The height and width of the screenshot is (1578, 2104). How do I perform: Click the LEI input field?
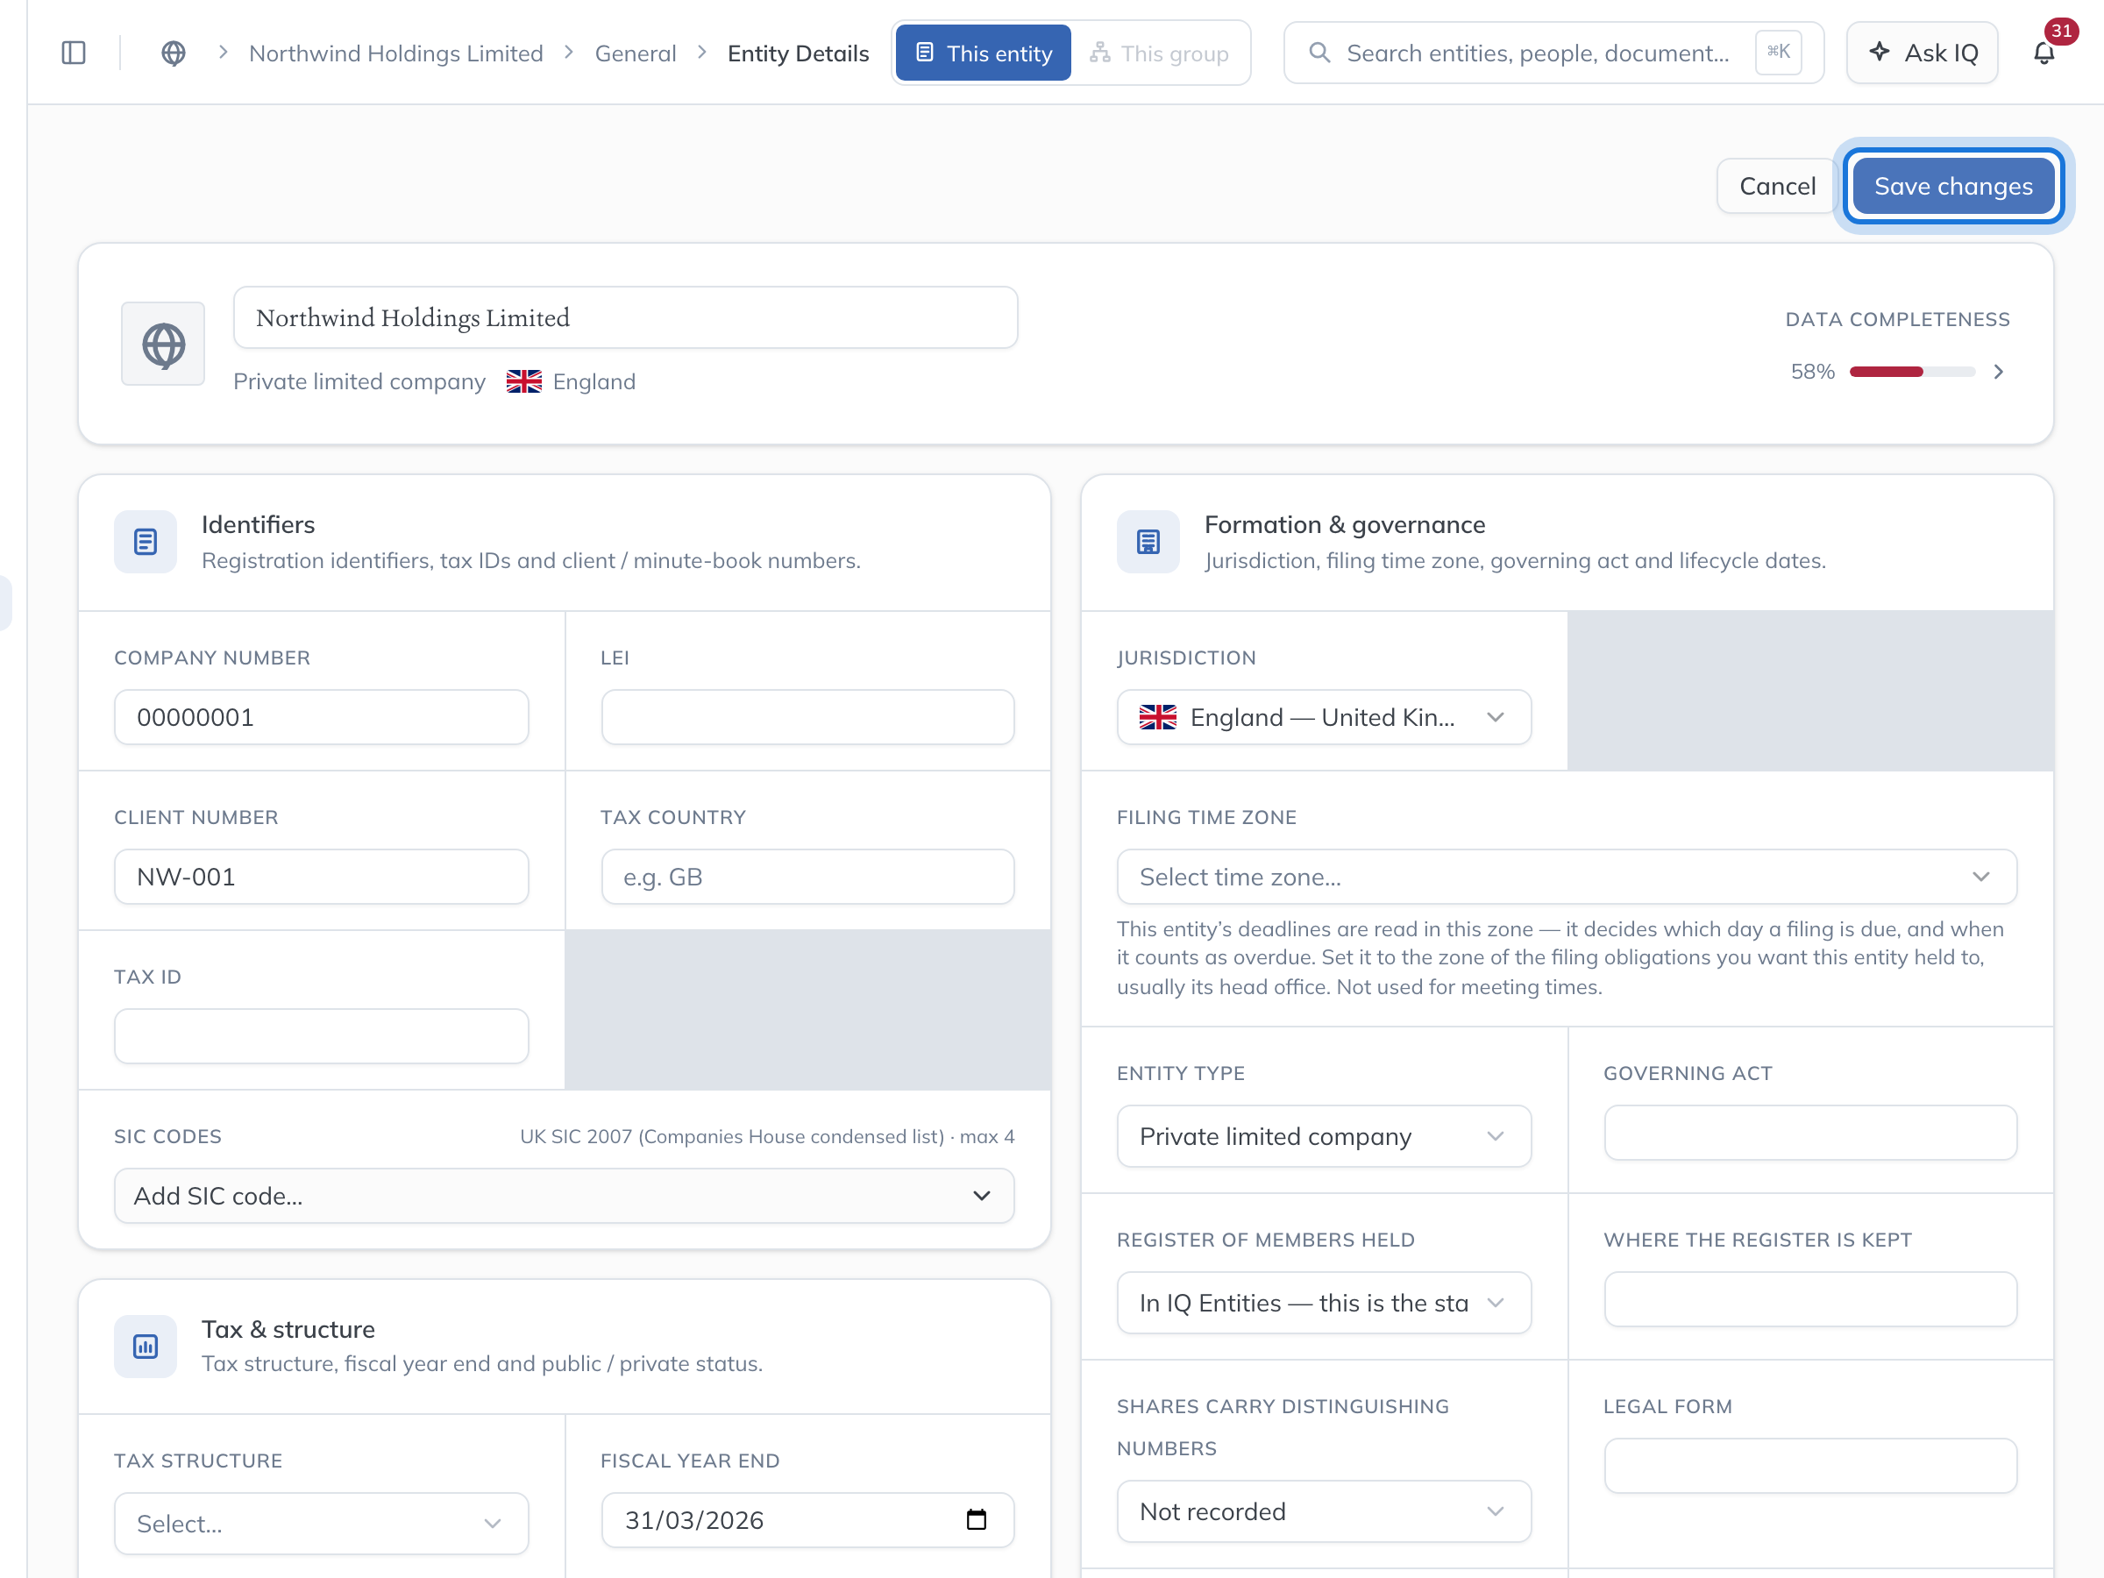[807, 717]
